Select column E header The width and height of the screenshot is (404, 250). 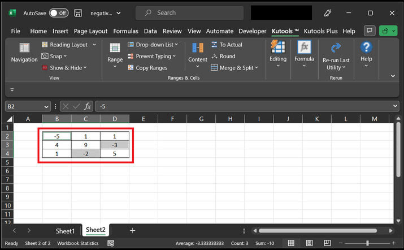click(x=144, y=119)
